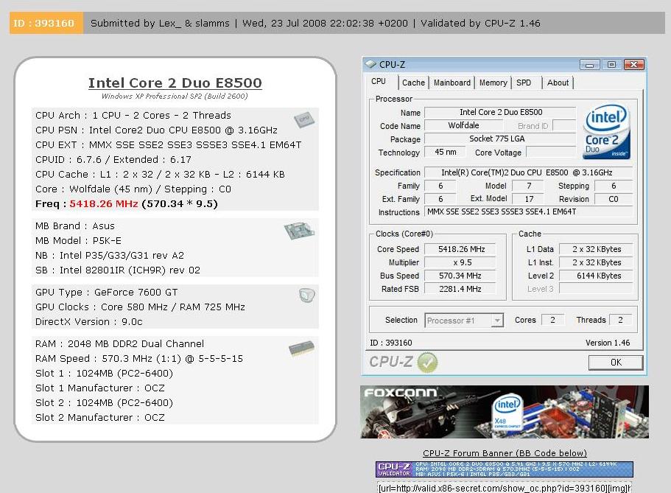Viewport: 671px width, 493px height.
Task: Click the Package Socket 775 LGA field
Action: 500,139
